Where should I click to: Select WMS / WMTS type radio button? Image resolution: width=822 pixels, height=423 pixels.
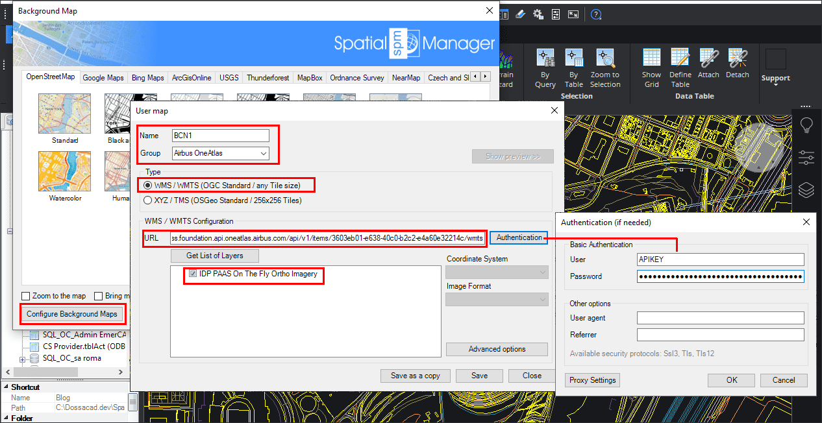pos(148,186)
